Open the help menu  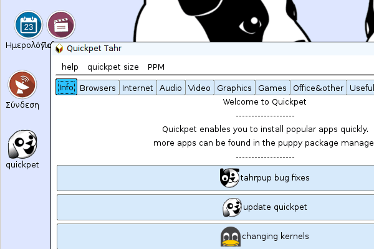coord(70,67)
